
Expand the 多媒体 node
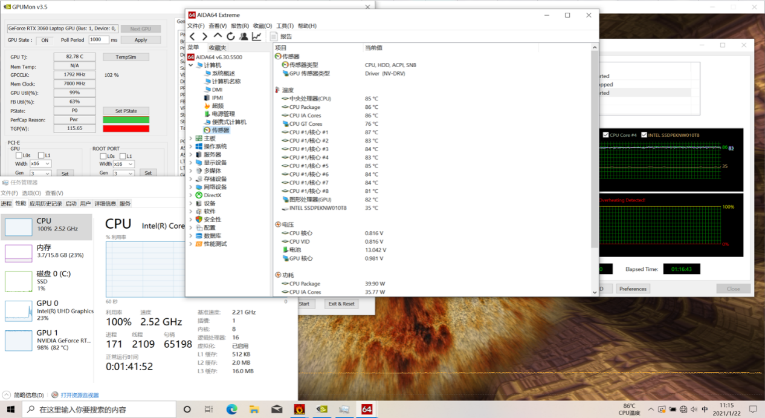(191, 171)
